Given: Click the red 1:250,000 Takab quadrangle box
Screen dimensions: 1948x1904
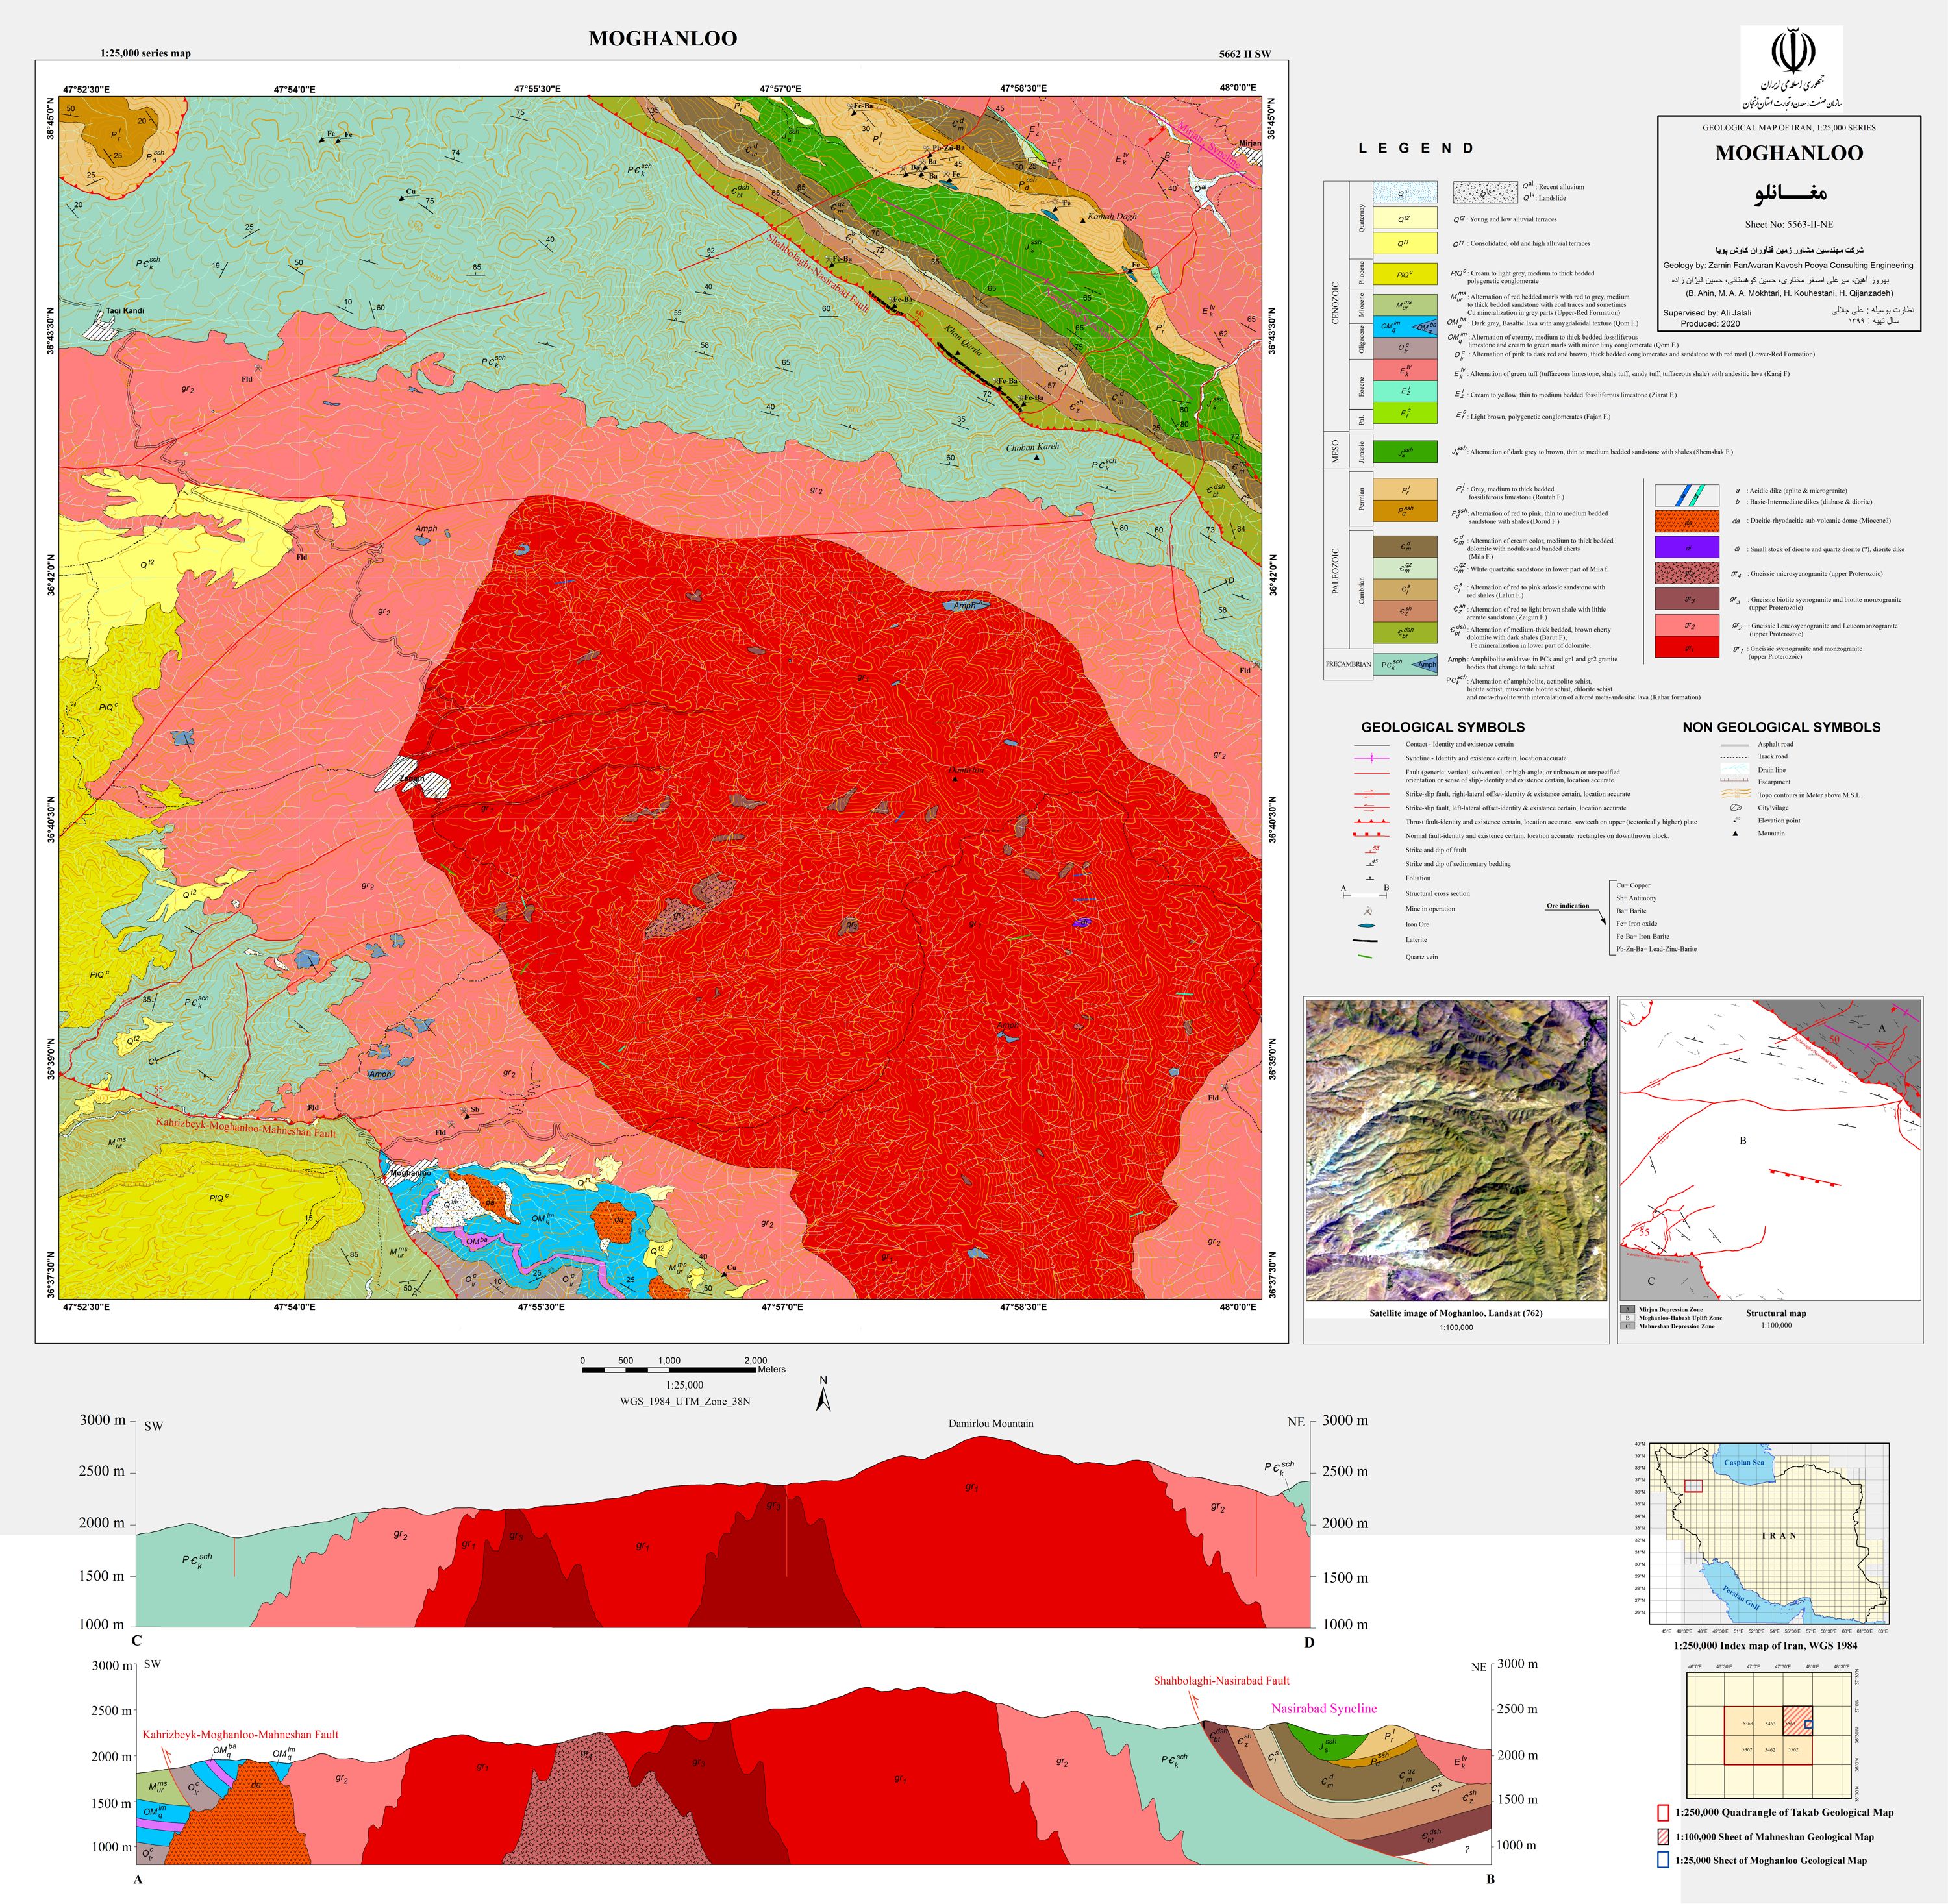Looking at the screenshot, I should (1663, 1812).
